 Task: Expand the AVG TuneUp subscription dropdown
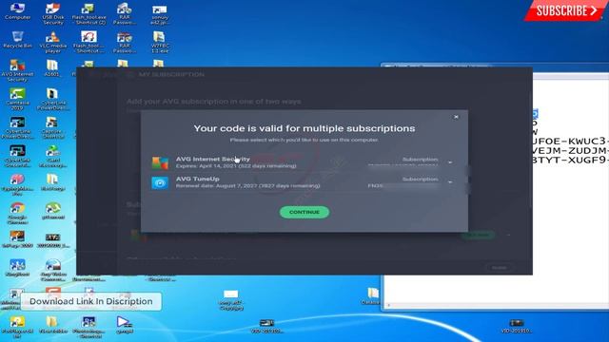(x=450, y=182)
